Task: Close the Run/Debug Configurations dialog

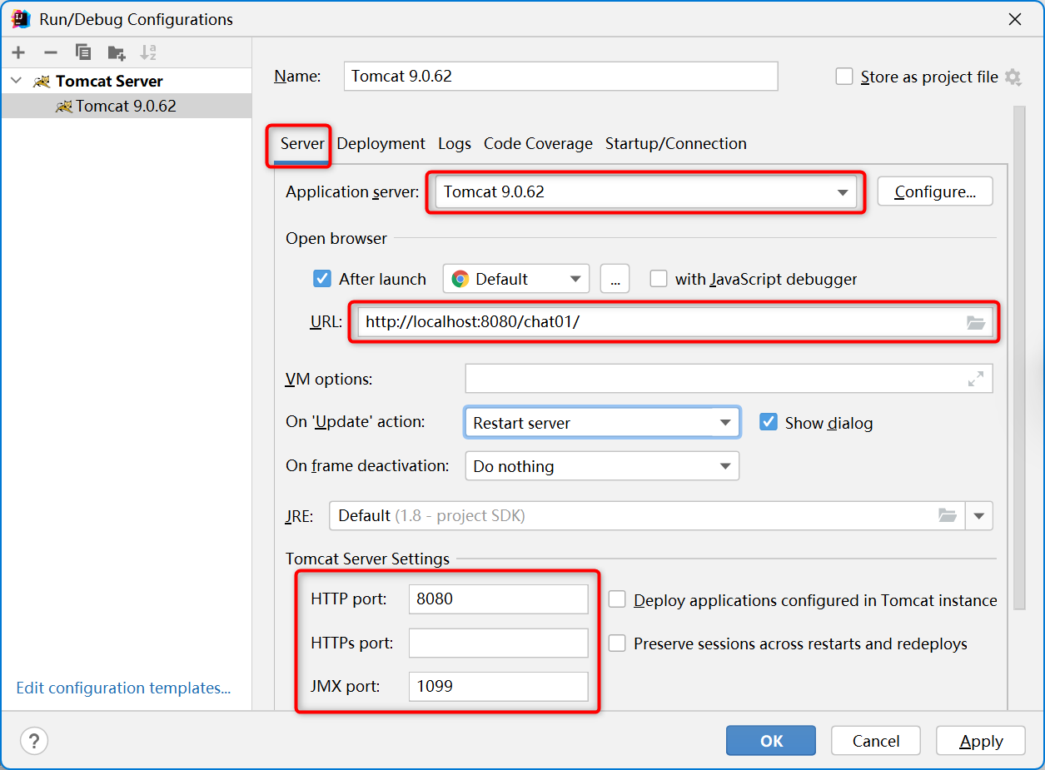Action: tap(1015, 19)
